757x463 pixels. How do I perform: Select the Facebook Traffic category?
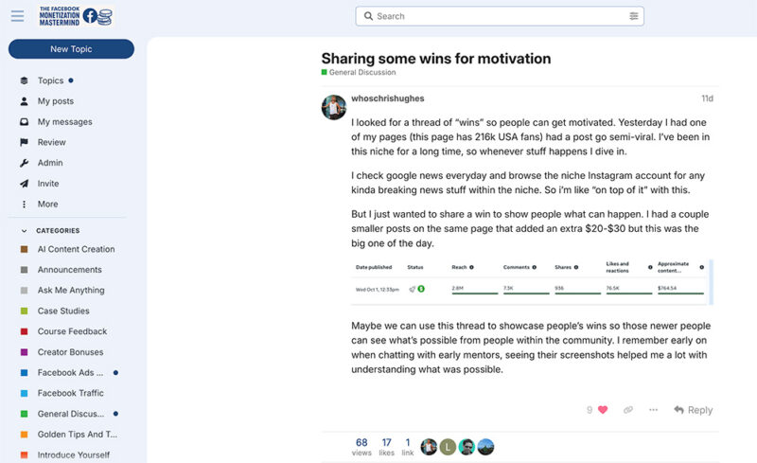70,393
